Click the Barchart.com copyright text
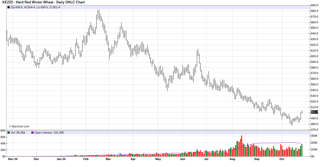Image resolution: width=321 pixels, height=167 pixels. pyautogui.click(x=19, y=126)
